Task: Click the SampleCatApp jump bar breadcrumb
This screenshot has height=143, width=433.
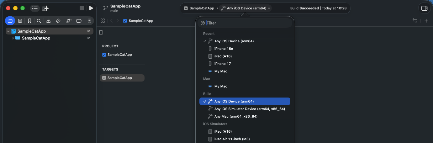Action: [138, 21]
